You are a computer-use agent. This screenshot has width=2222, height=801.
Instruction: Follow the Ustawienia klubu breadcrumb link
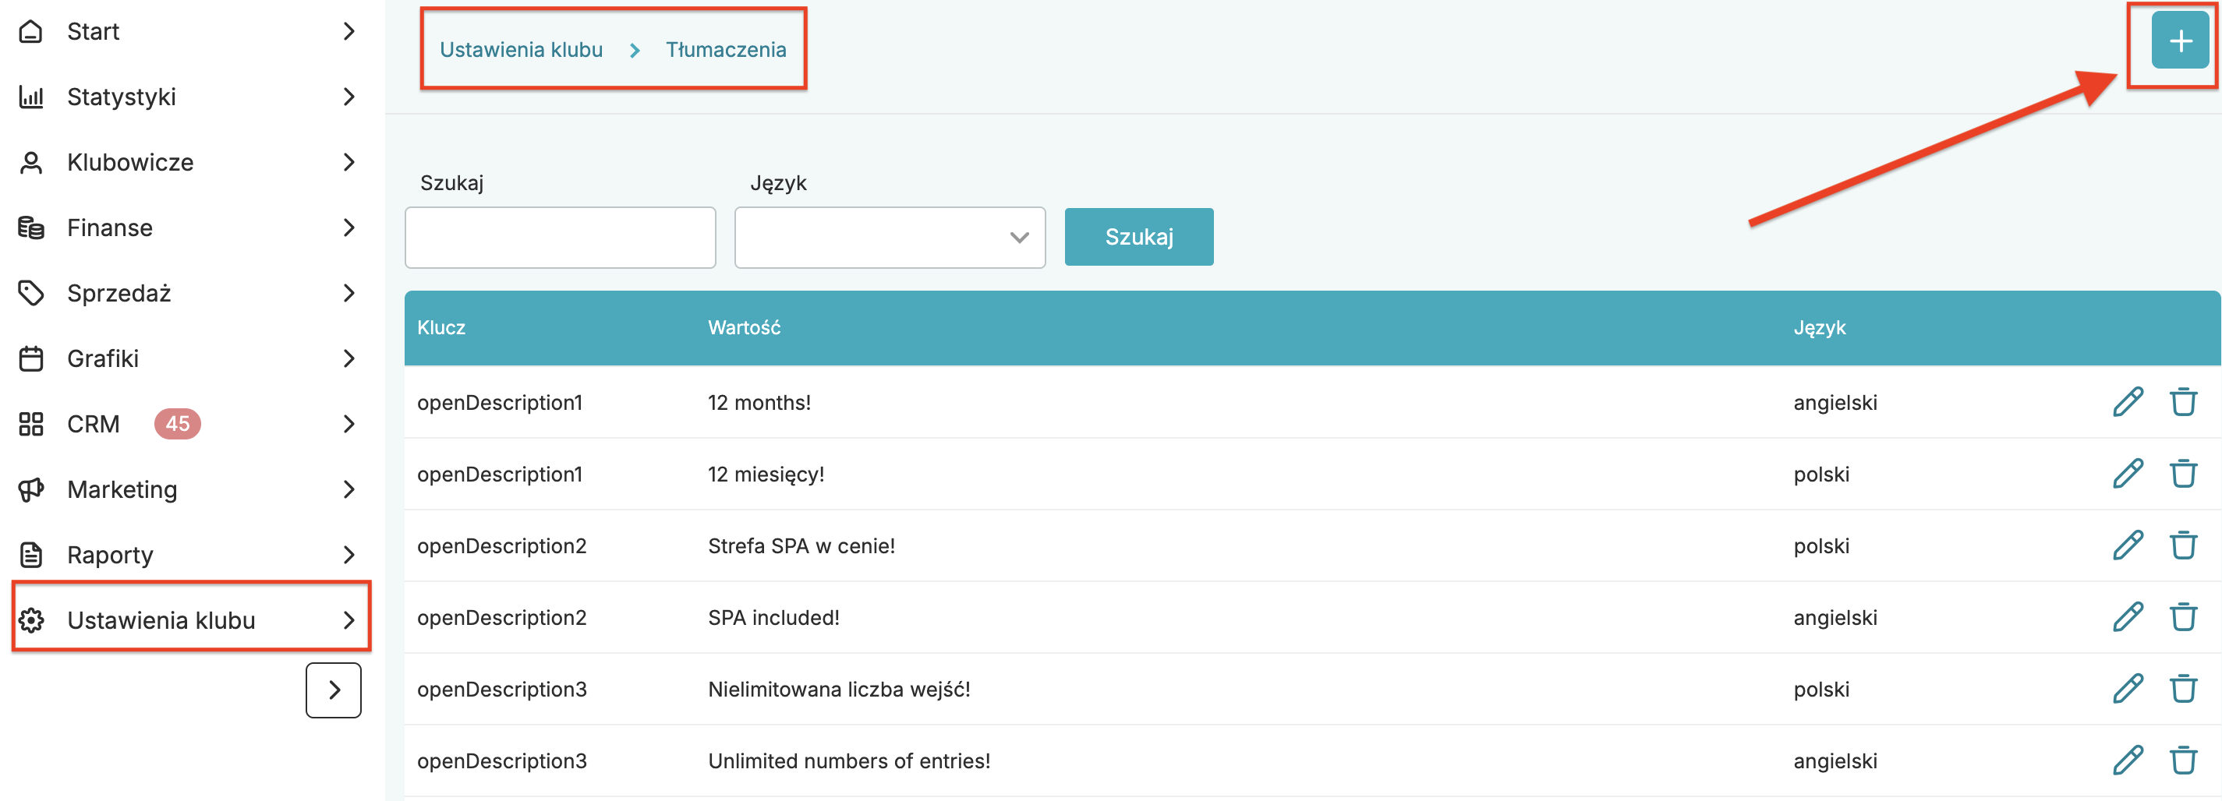521,50
